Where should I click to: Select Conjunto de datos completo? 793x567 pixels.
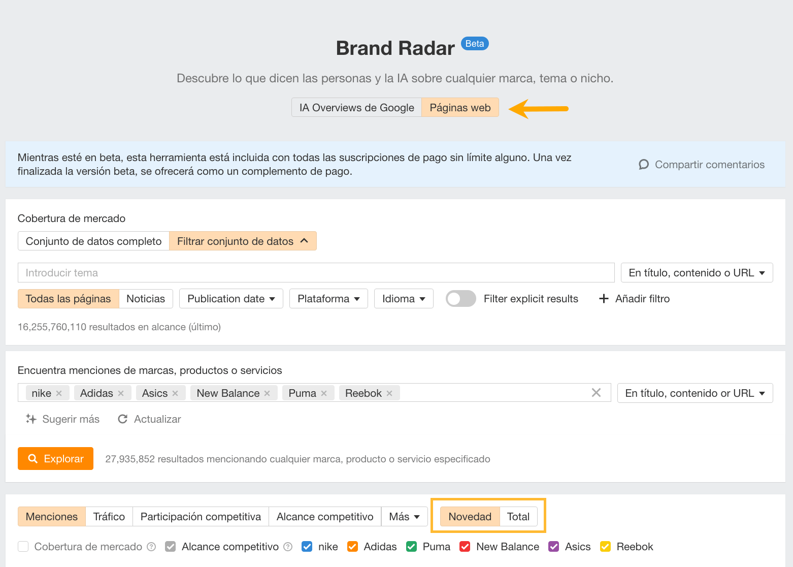pos(93,241)
